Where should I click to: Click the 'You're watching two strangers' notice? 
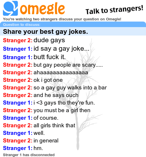[62, 19]
